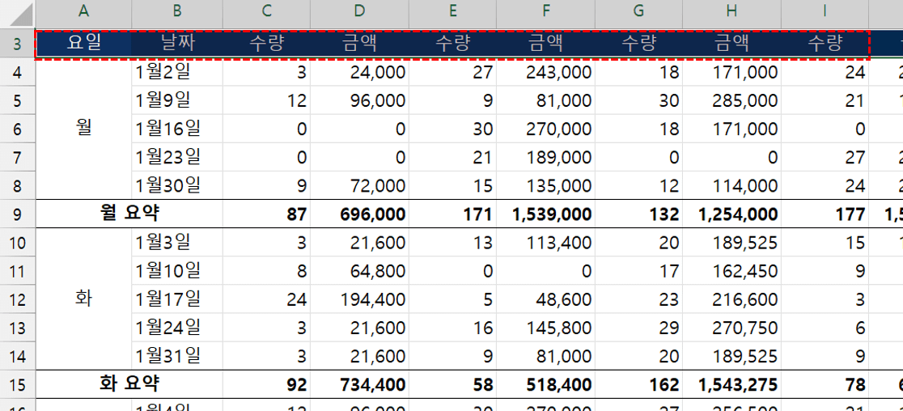Select the cell containing 270,750
The image size is (903, 411).
click(731, 328)
